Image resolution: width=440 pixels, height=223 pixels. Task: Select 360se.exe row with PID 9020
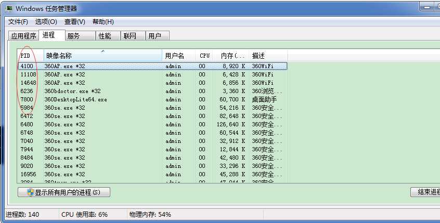pos(153,166)
